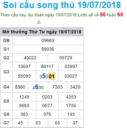Image resolution: width=127 pixels, height=128 pixels.
Task: Click the gray up-arrow triangle above the table
Action: (x=39, y=22)
